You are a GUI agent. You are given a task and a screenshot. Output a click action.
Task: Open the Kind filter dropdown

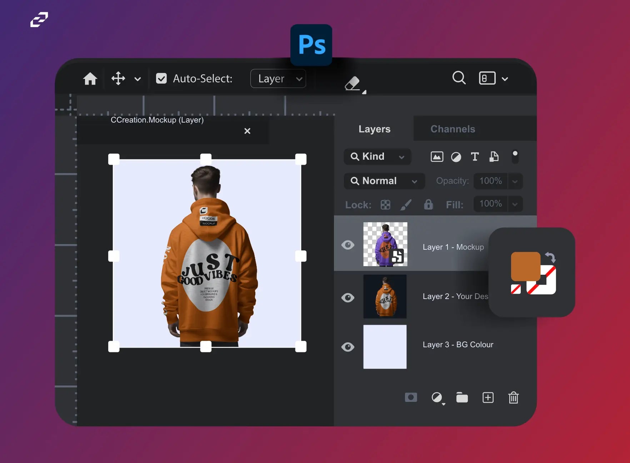(377, 156)
